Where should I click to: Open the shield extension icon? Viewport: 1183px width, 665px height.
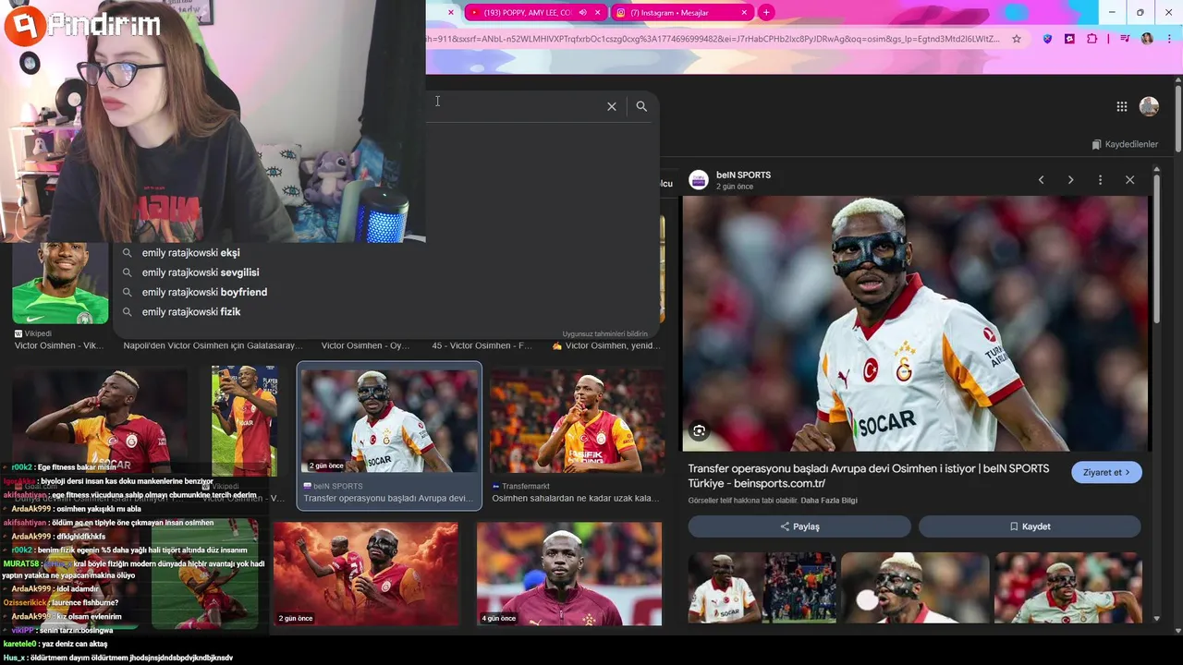[1047, 39]
